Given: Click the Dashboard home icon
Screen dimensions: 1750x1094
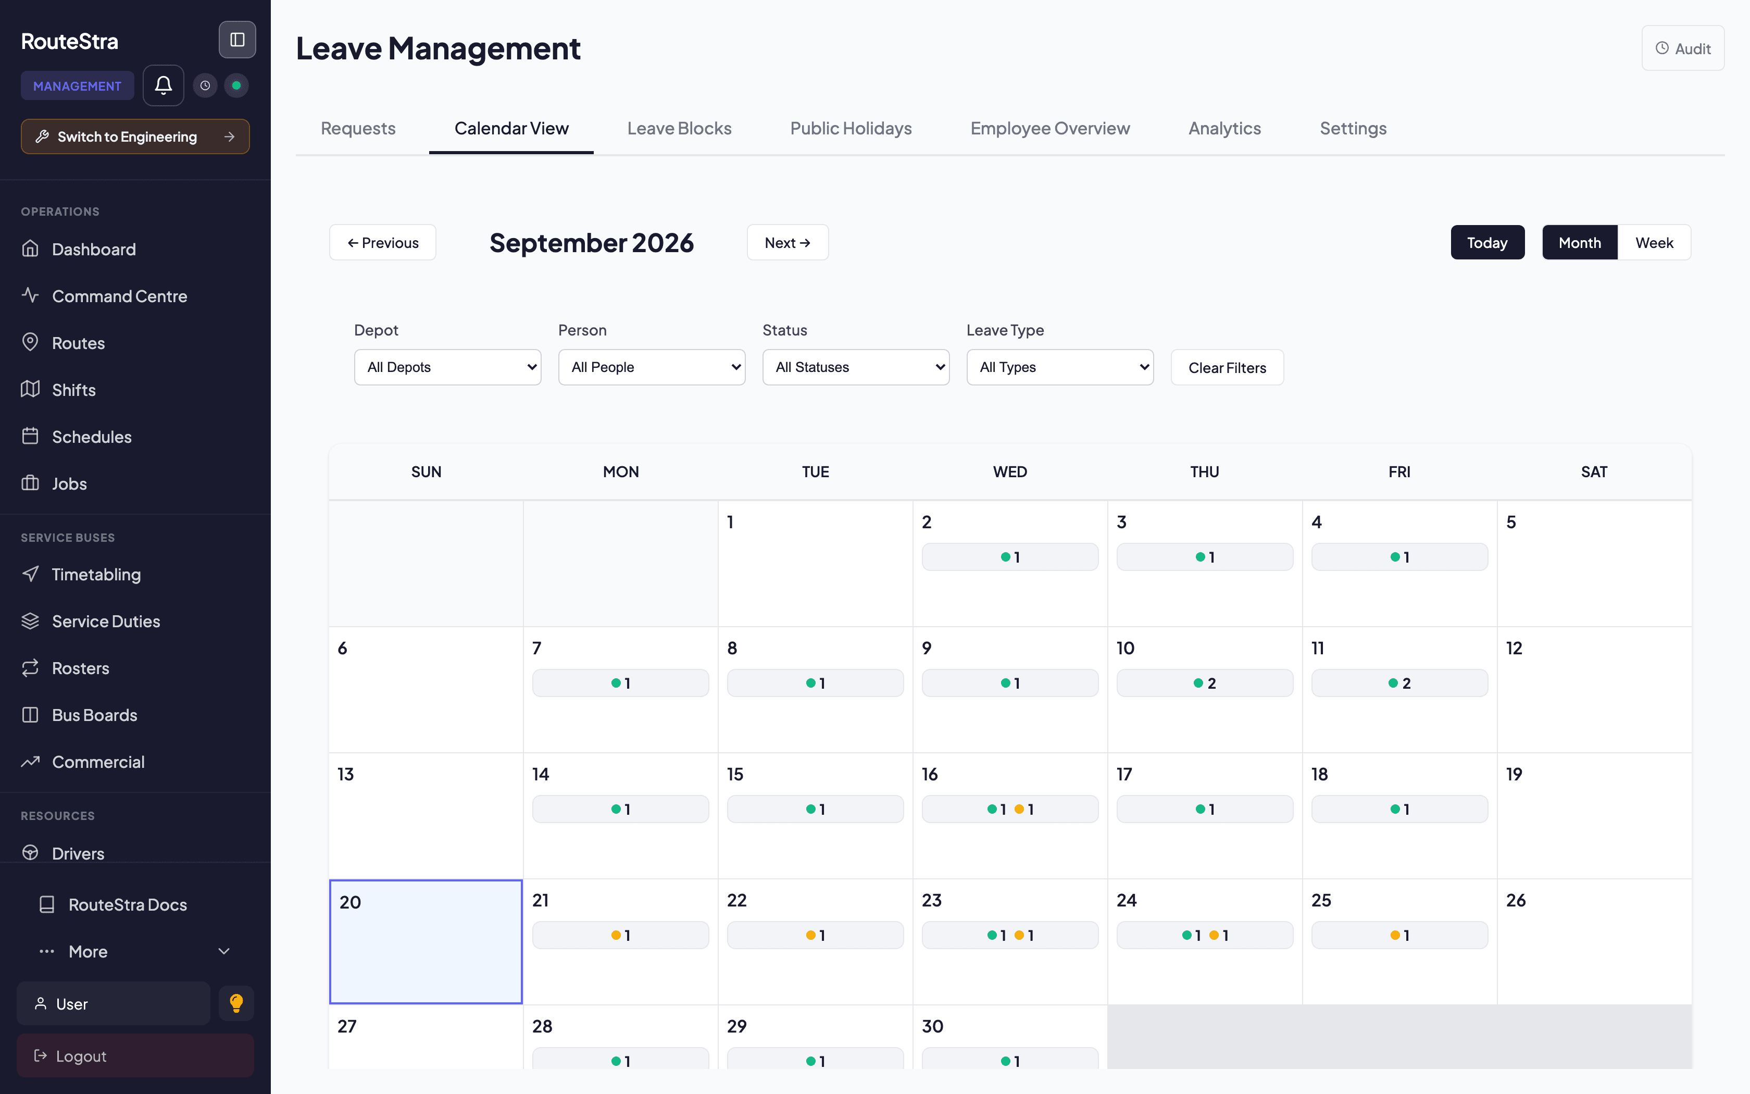Looking at the screenshot, I should coord(30,249).
